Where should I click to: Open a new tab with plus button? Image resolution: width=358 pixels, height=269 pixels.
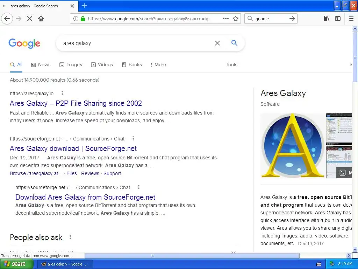coord(84,6)
